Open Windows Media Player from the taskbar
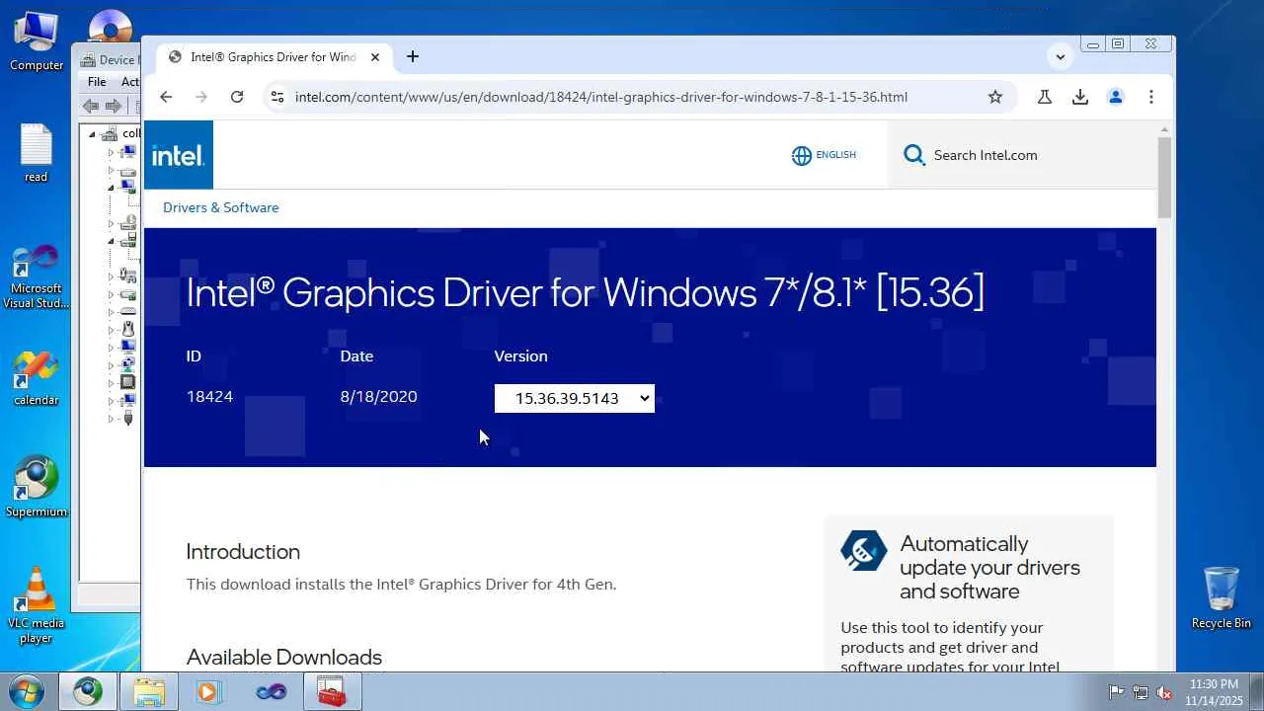Viewport: 1264px width, 711px height. [208, 691]
